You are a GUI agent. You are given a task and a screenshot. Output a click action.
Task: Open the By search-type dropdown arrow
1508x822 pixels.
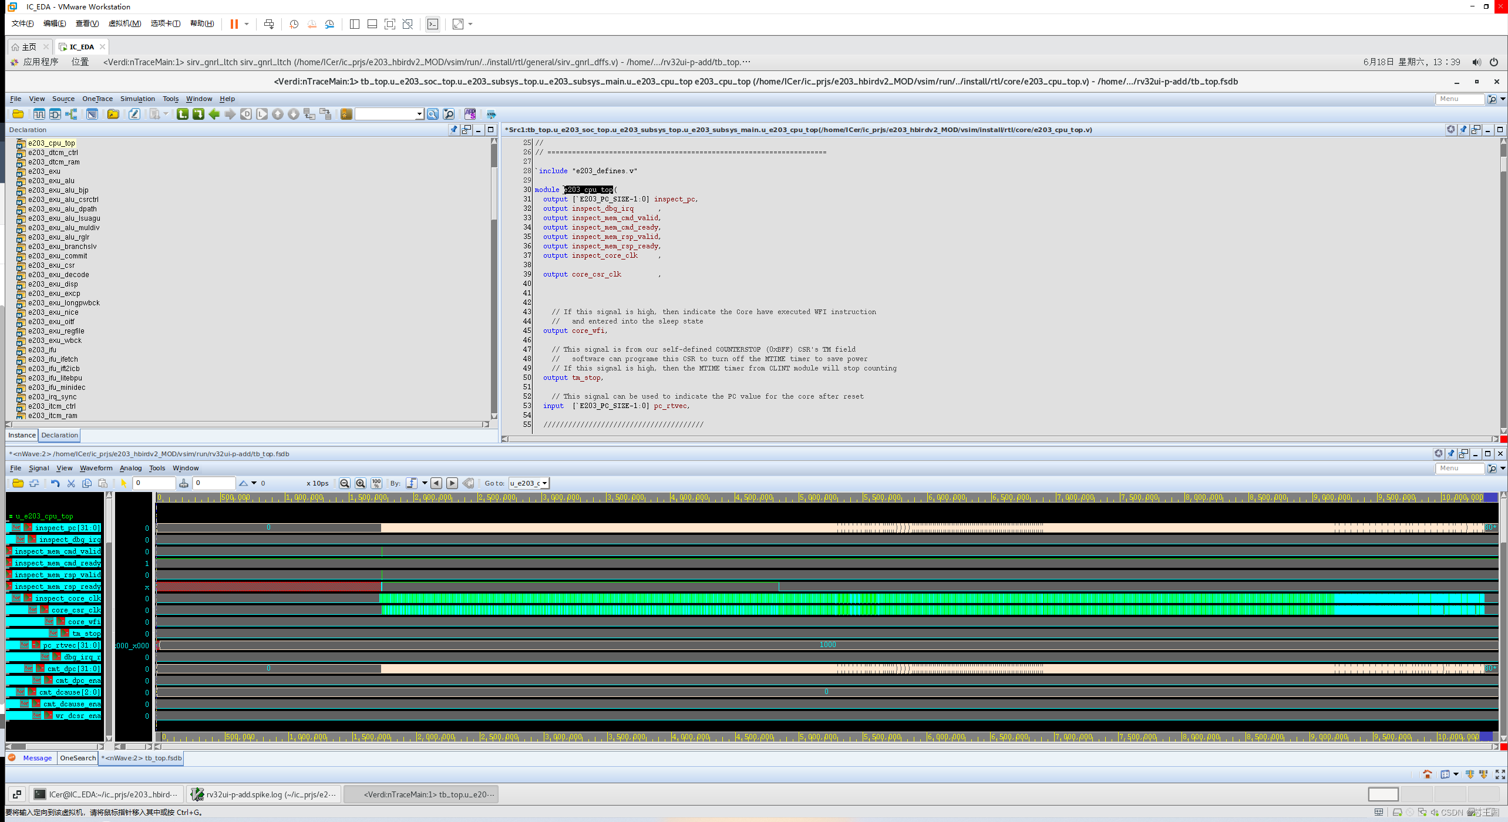coord(425,483)
